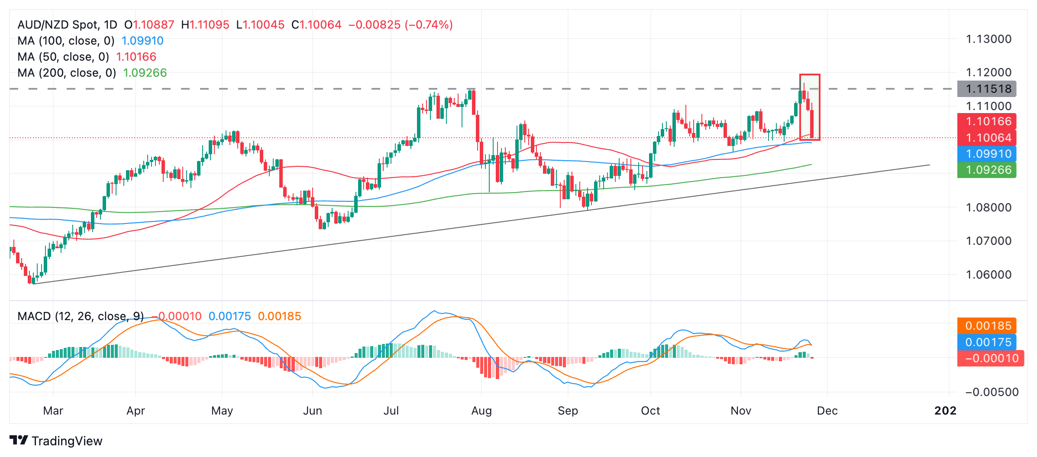This screenshot has height=457, width=1037.
Task: Select the orange 0.00185 MACD signal tag
Action: coord(987,326)
